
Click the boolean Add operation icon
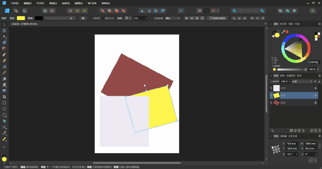coord(234,11)
